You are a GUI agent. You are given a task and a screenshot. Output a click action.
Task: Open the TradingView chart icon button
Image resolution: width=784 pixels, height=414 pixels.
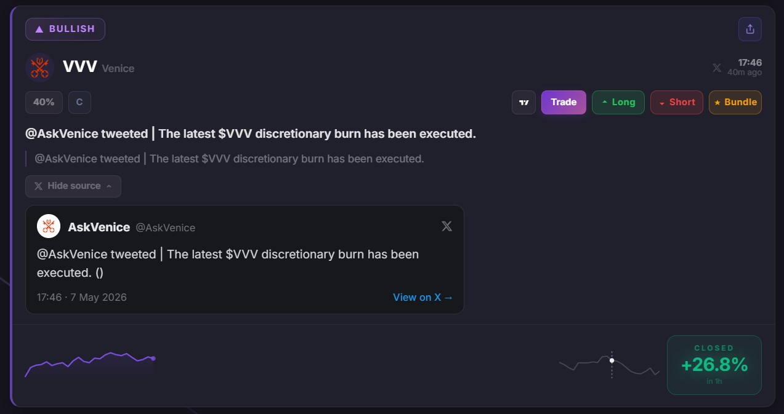524,103
